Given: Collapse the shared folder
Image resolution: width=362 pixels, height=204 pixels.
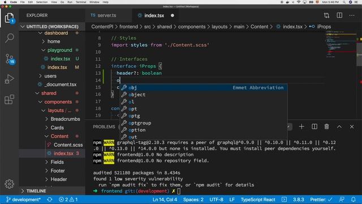Looking at the screenshot, I should (x=49, y=93).
